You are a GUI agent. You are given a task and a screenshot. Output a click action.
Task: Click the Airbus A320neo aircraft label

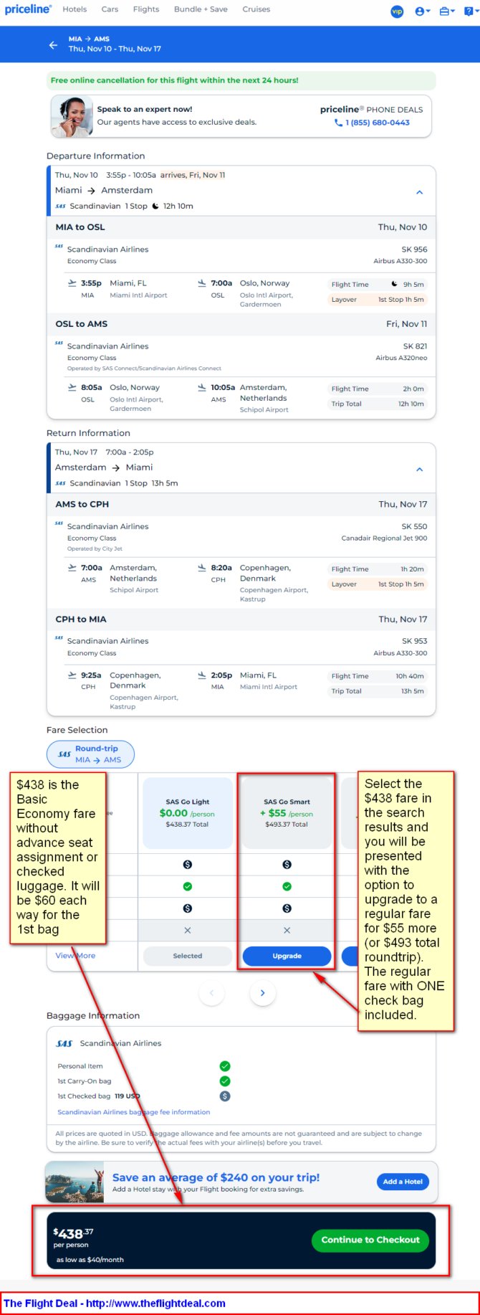point(401,358)
